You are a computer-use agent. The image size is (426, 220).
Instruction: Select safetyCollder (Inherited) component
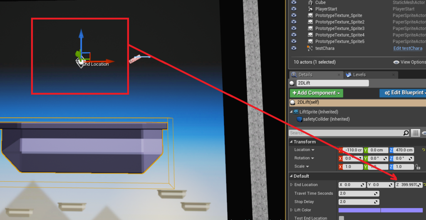click(x=326, y=119)
